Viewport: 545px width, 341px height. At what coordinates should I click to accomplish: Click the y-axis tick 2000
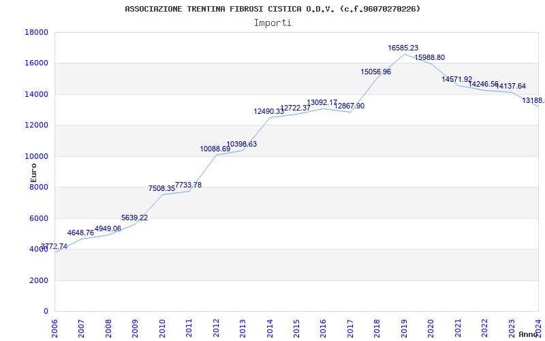coord(39,280)
